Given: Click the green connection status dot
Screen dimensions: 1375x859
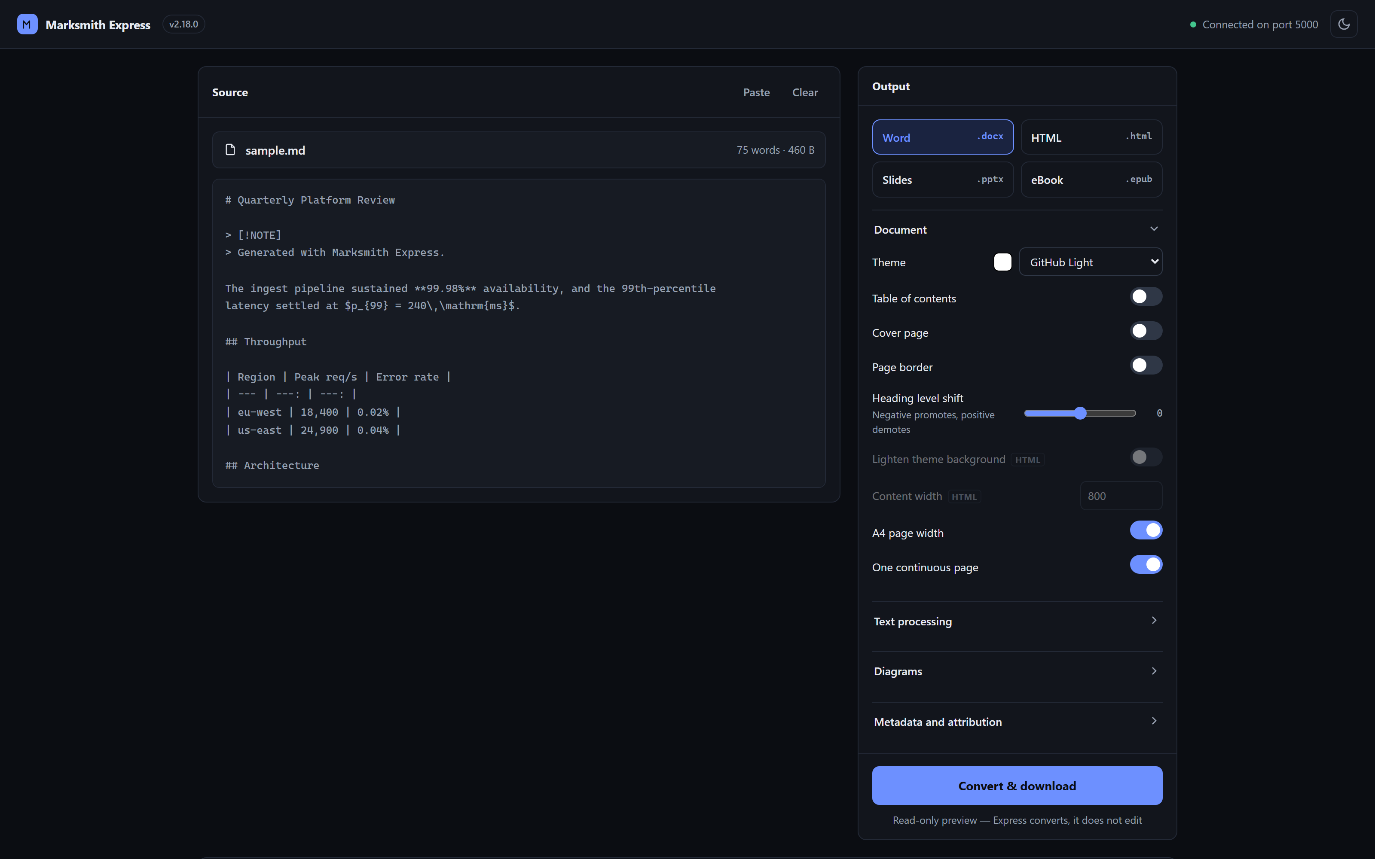Looking at the screenshot, I should coord(1193,24).
